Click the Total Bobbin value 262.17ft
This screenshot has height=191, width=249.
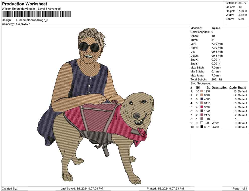217,79
